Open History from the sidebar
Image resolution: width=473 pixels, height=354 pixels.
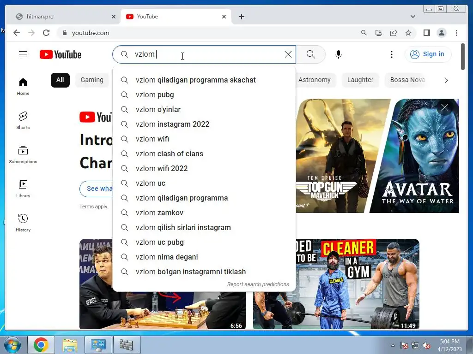click(23, 223)
